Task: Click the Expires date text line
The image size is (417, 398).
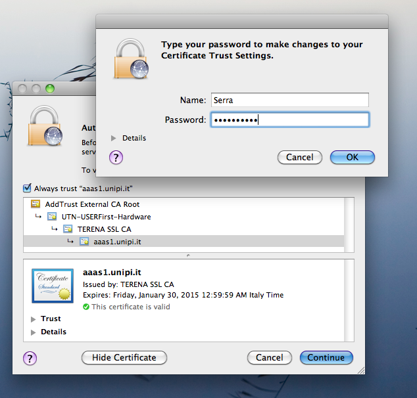Action: point(183,296)
